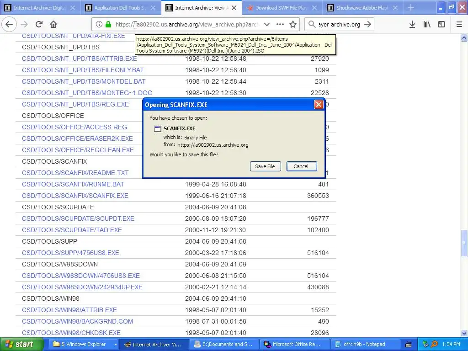Switch to Shockwave Adobe Flash tab

coord(362,8)
